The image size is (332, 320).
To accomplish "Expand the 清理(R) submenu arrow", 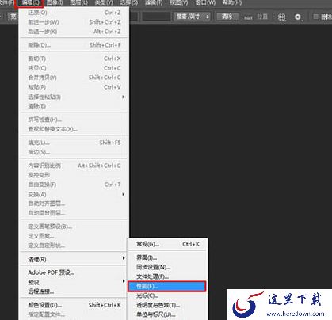I will [124, 257].
